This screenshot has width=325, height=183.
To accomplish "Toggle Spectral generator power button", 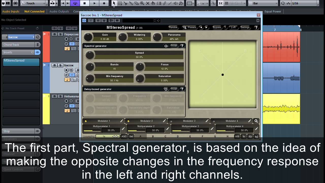I will tap(166, 46).
